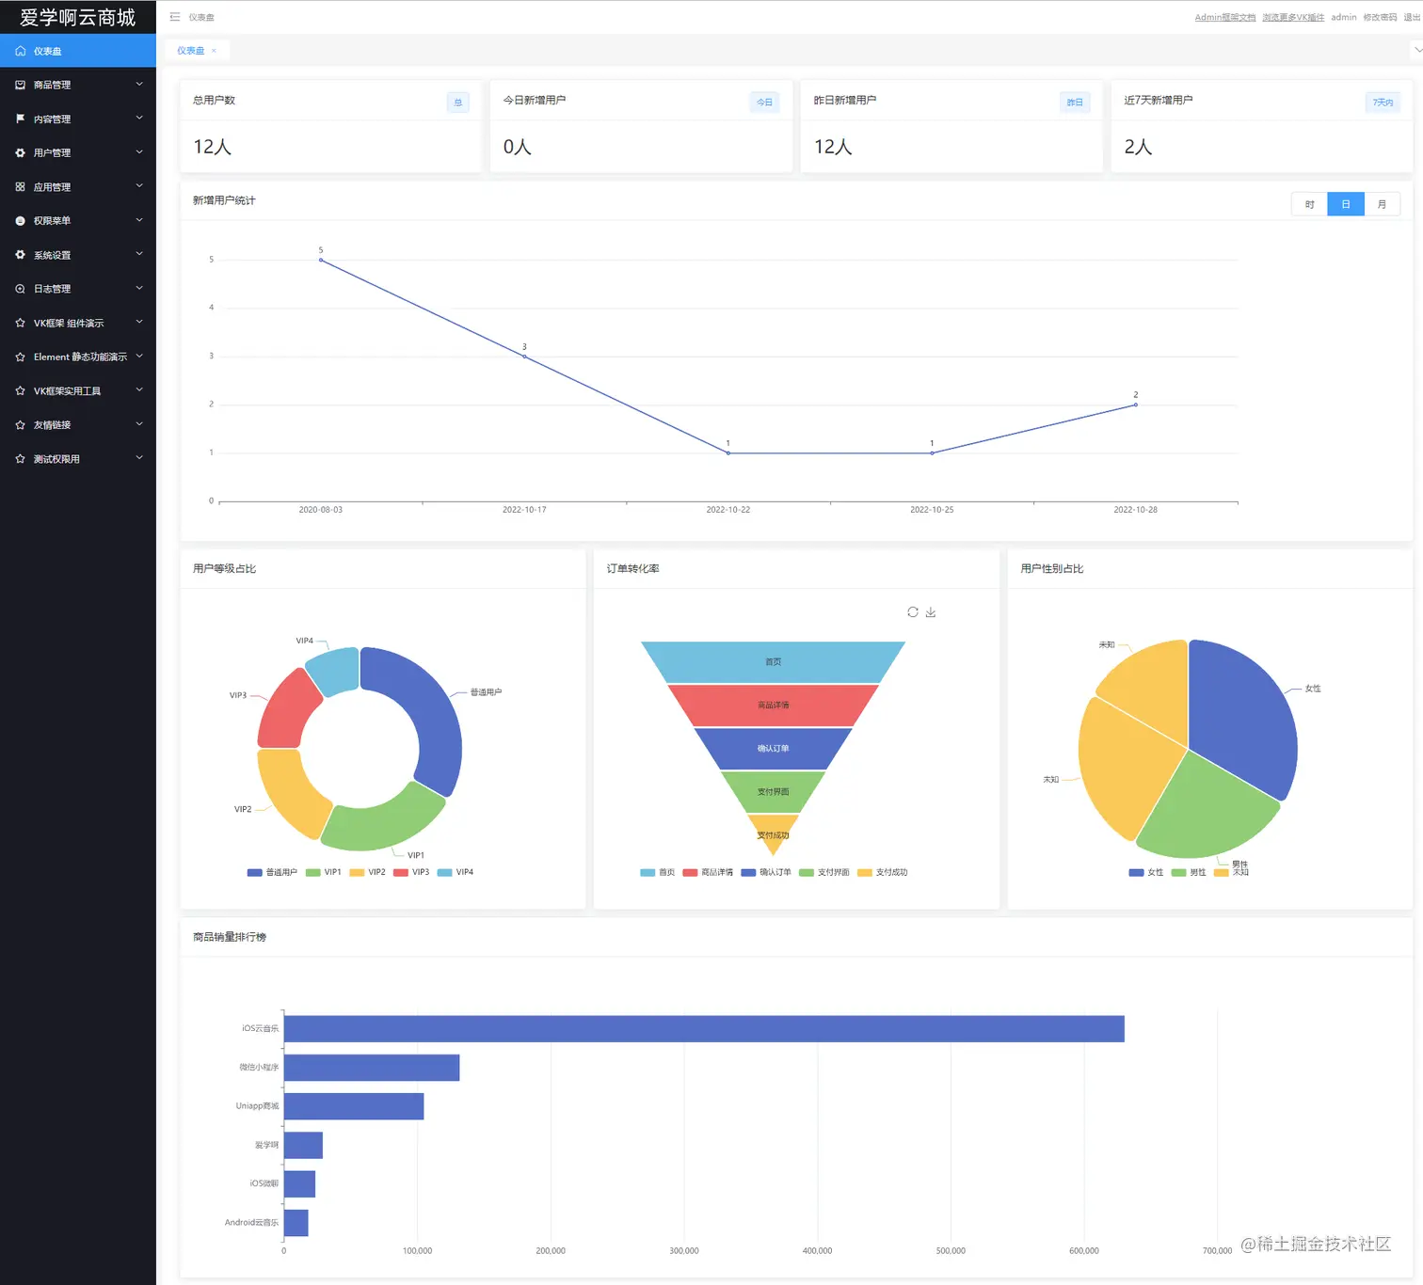Click the 应用管理 grid icon in the sidebar
The height and width of the screenshot is (1285, 1423).
[20, 186]
